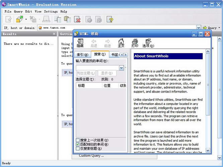Click the 列出主题 (List Topics) button
The height and width of the screenshot is (167, 223).
pyautogui.click(x=86, y=73)
